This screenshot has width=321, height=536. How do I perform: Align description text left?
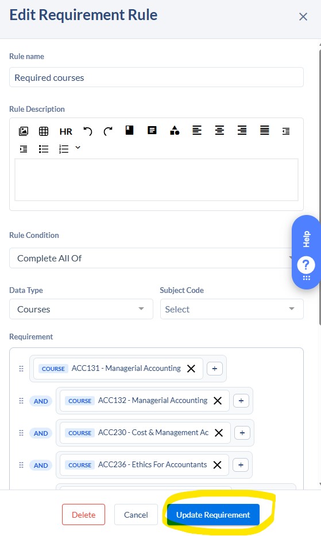pos(197,130)
